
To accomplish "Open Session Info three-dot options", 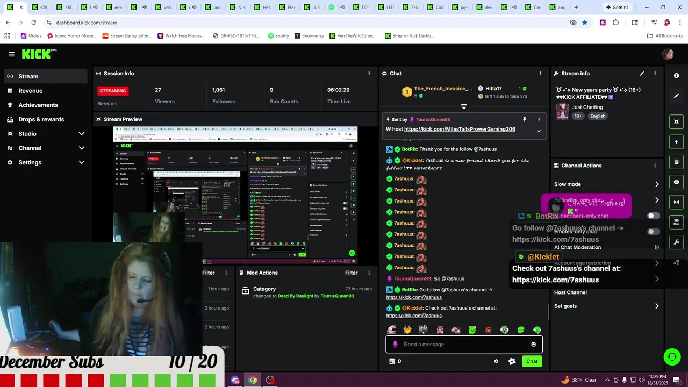I will pyautogui.click(x=369, y=73).
